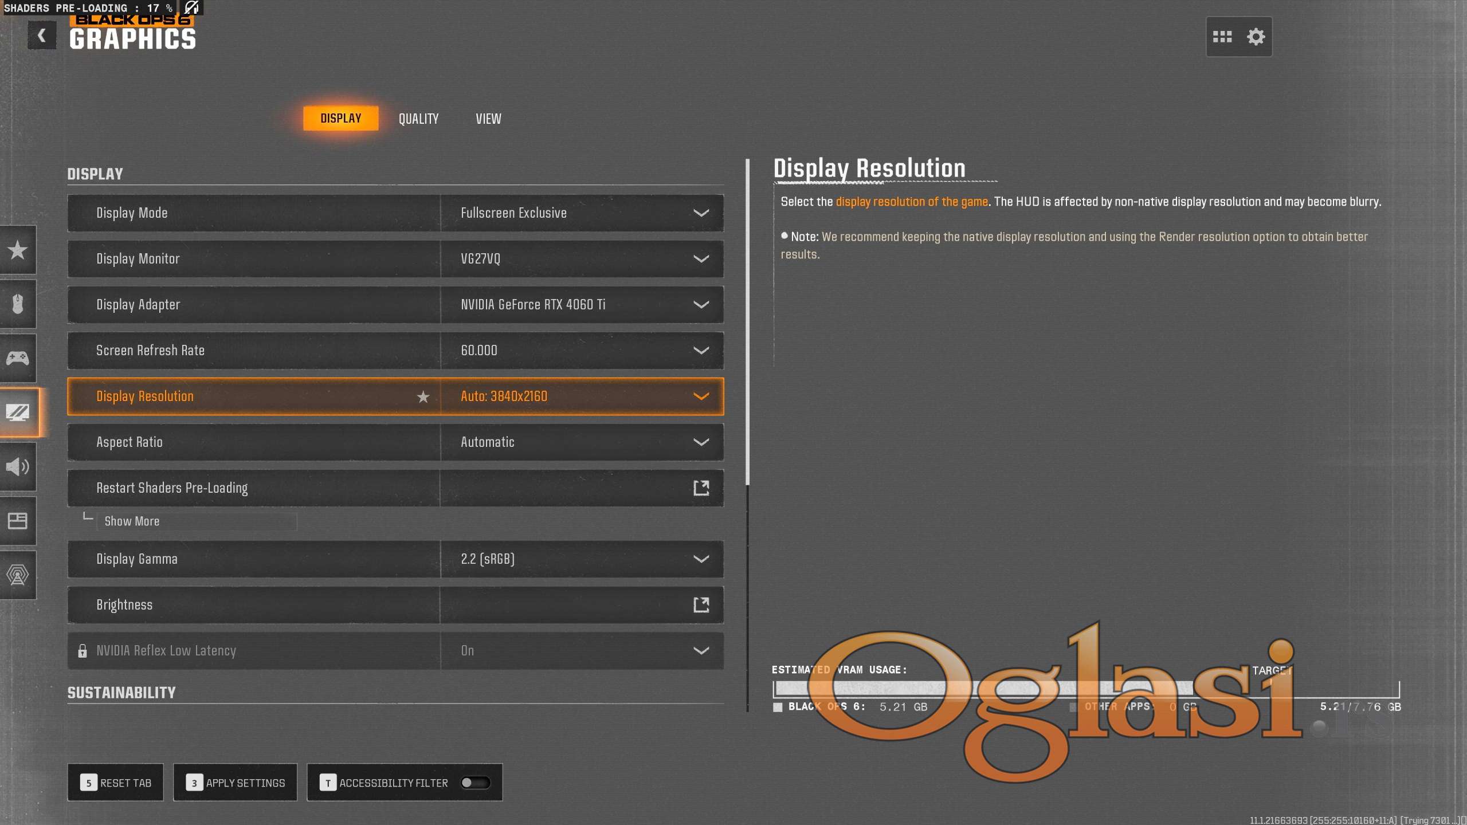Switch to the Quality tab
1467x825 pixels.
pyautogui.click(x=418, y=119)
